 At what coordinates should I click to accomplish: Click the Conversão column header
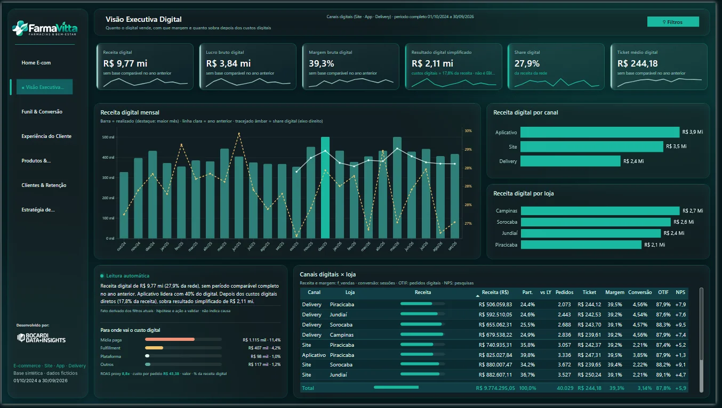coord(640,292)
